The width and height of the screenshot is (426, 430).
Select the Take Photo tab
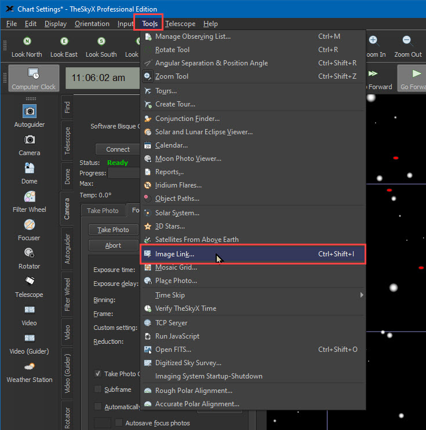tap(103, 210)
